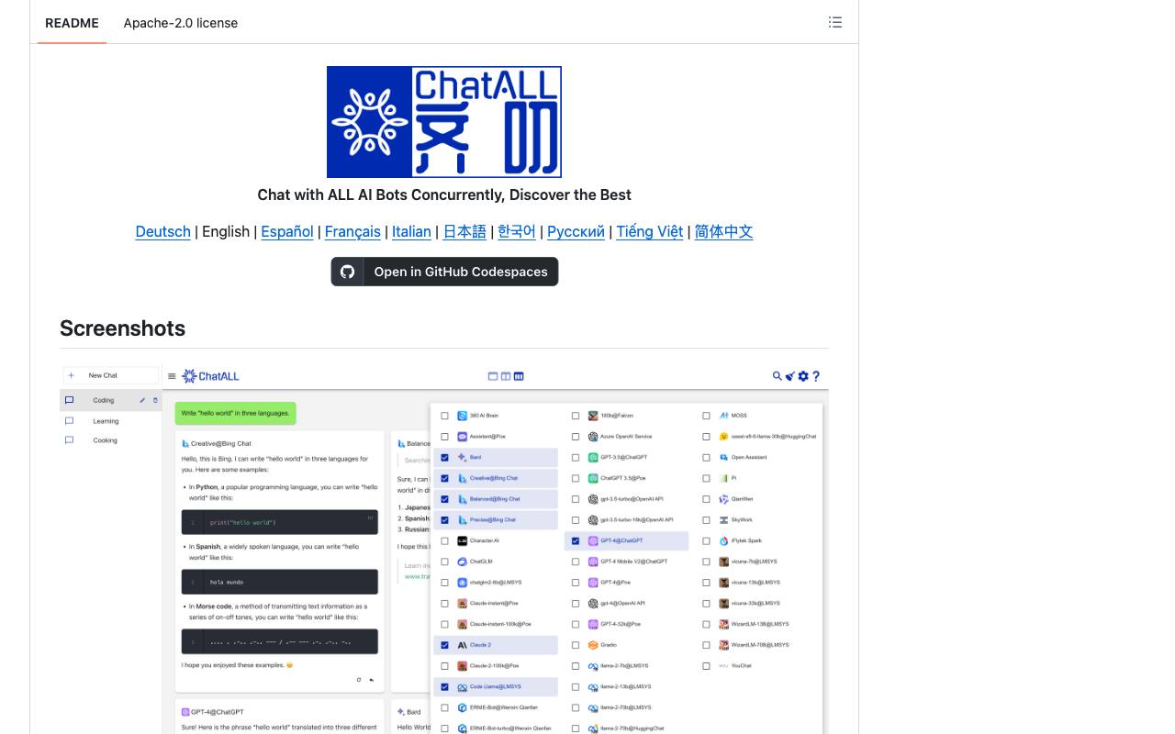Click the settings gear in the ChatALL screenshot
This screenshot has height=734, width=1175.
point(803,376)
